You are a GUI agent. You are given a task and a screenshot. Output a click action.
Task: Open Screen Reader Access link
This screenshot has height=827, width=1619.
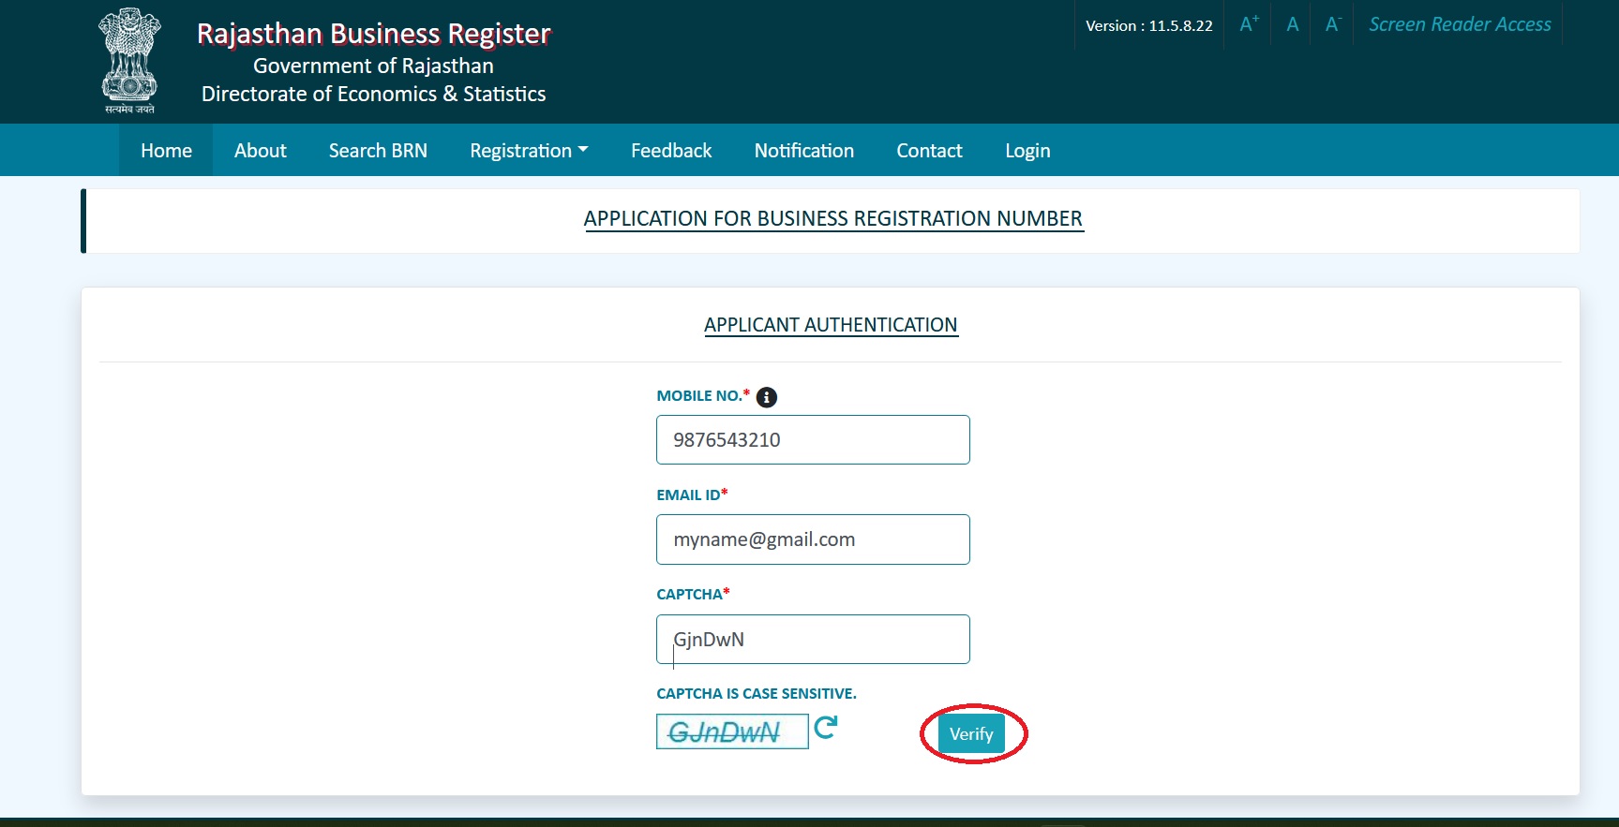(x=1459, y=25)
